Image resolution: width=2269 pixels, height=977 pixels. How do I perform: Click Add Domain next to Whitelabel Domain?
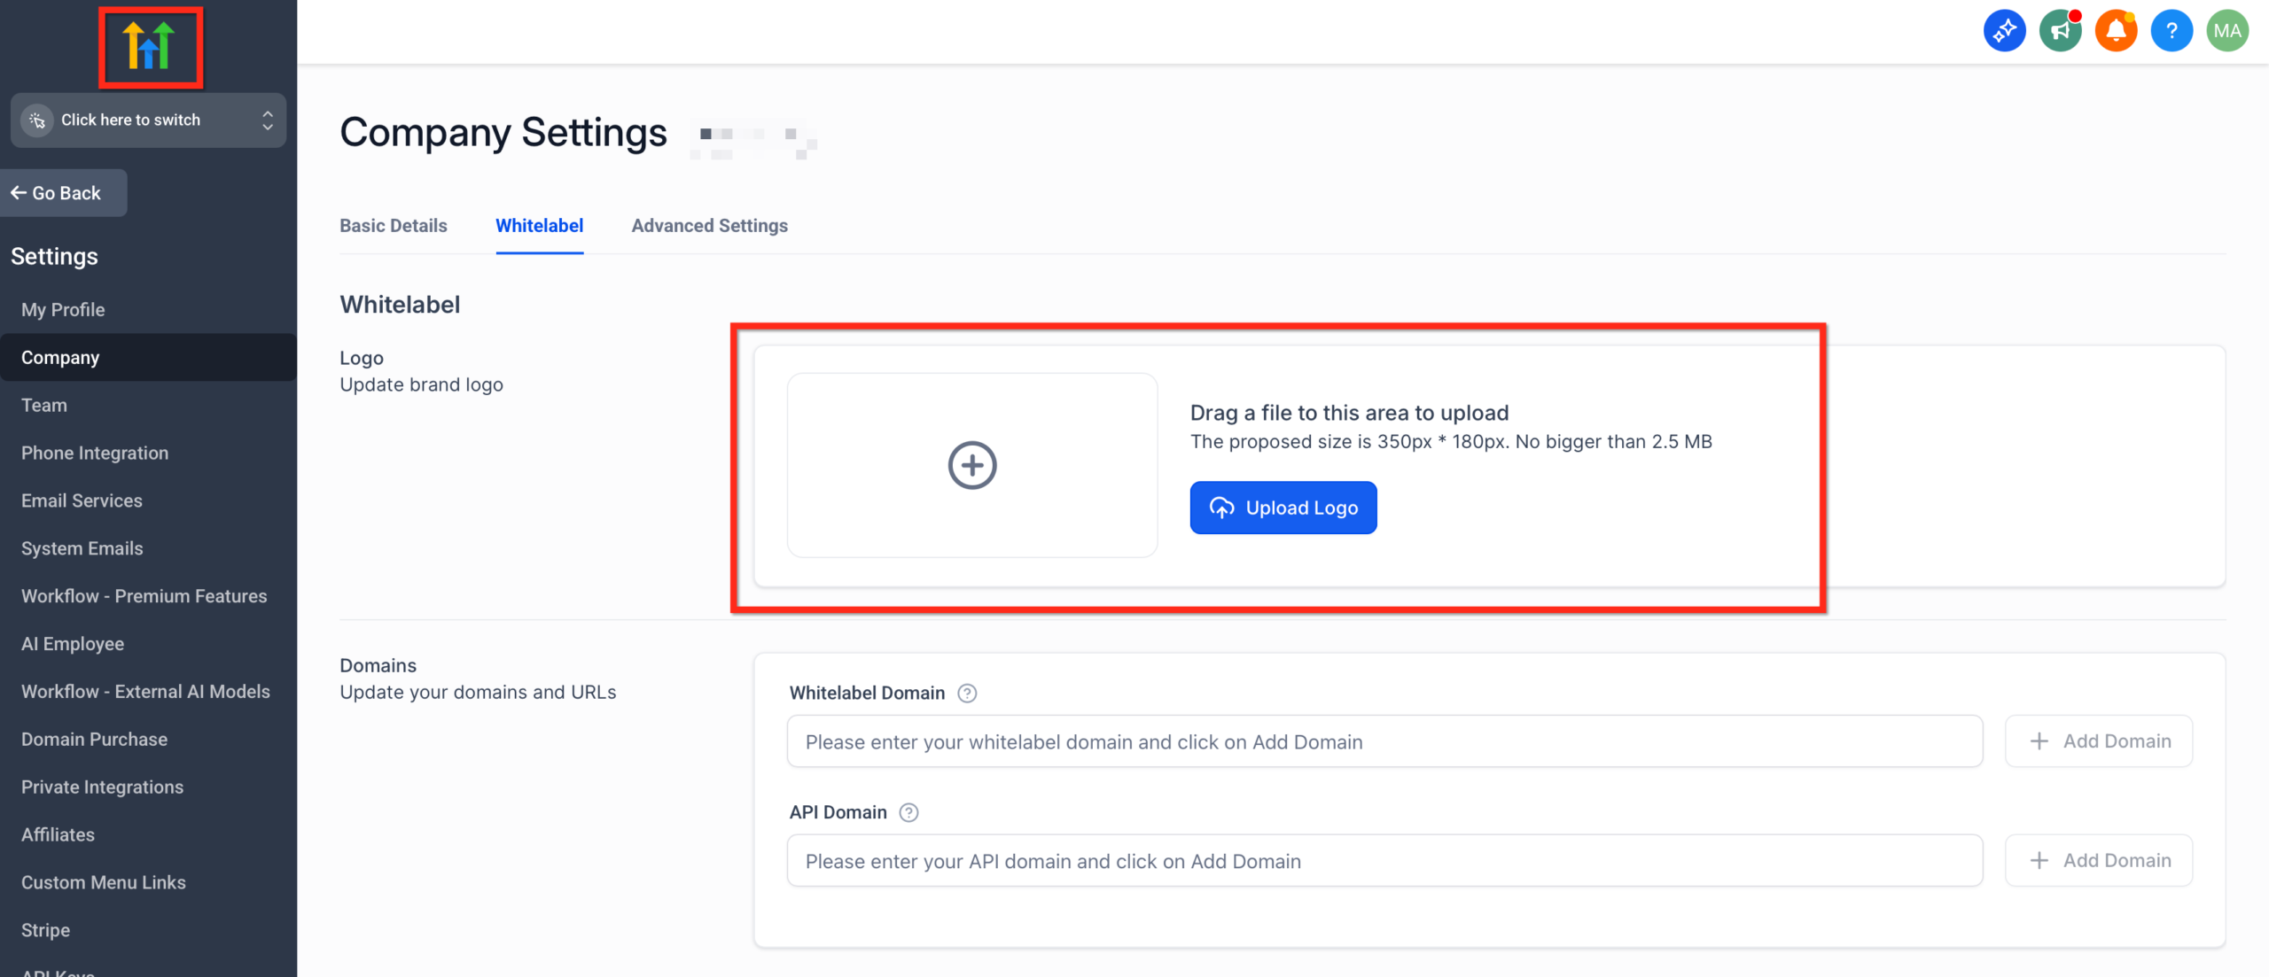(2099, 741)
